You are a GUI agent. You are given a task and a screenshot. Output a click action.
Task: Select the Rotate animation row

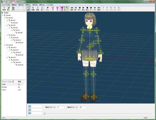coord(12,87)
